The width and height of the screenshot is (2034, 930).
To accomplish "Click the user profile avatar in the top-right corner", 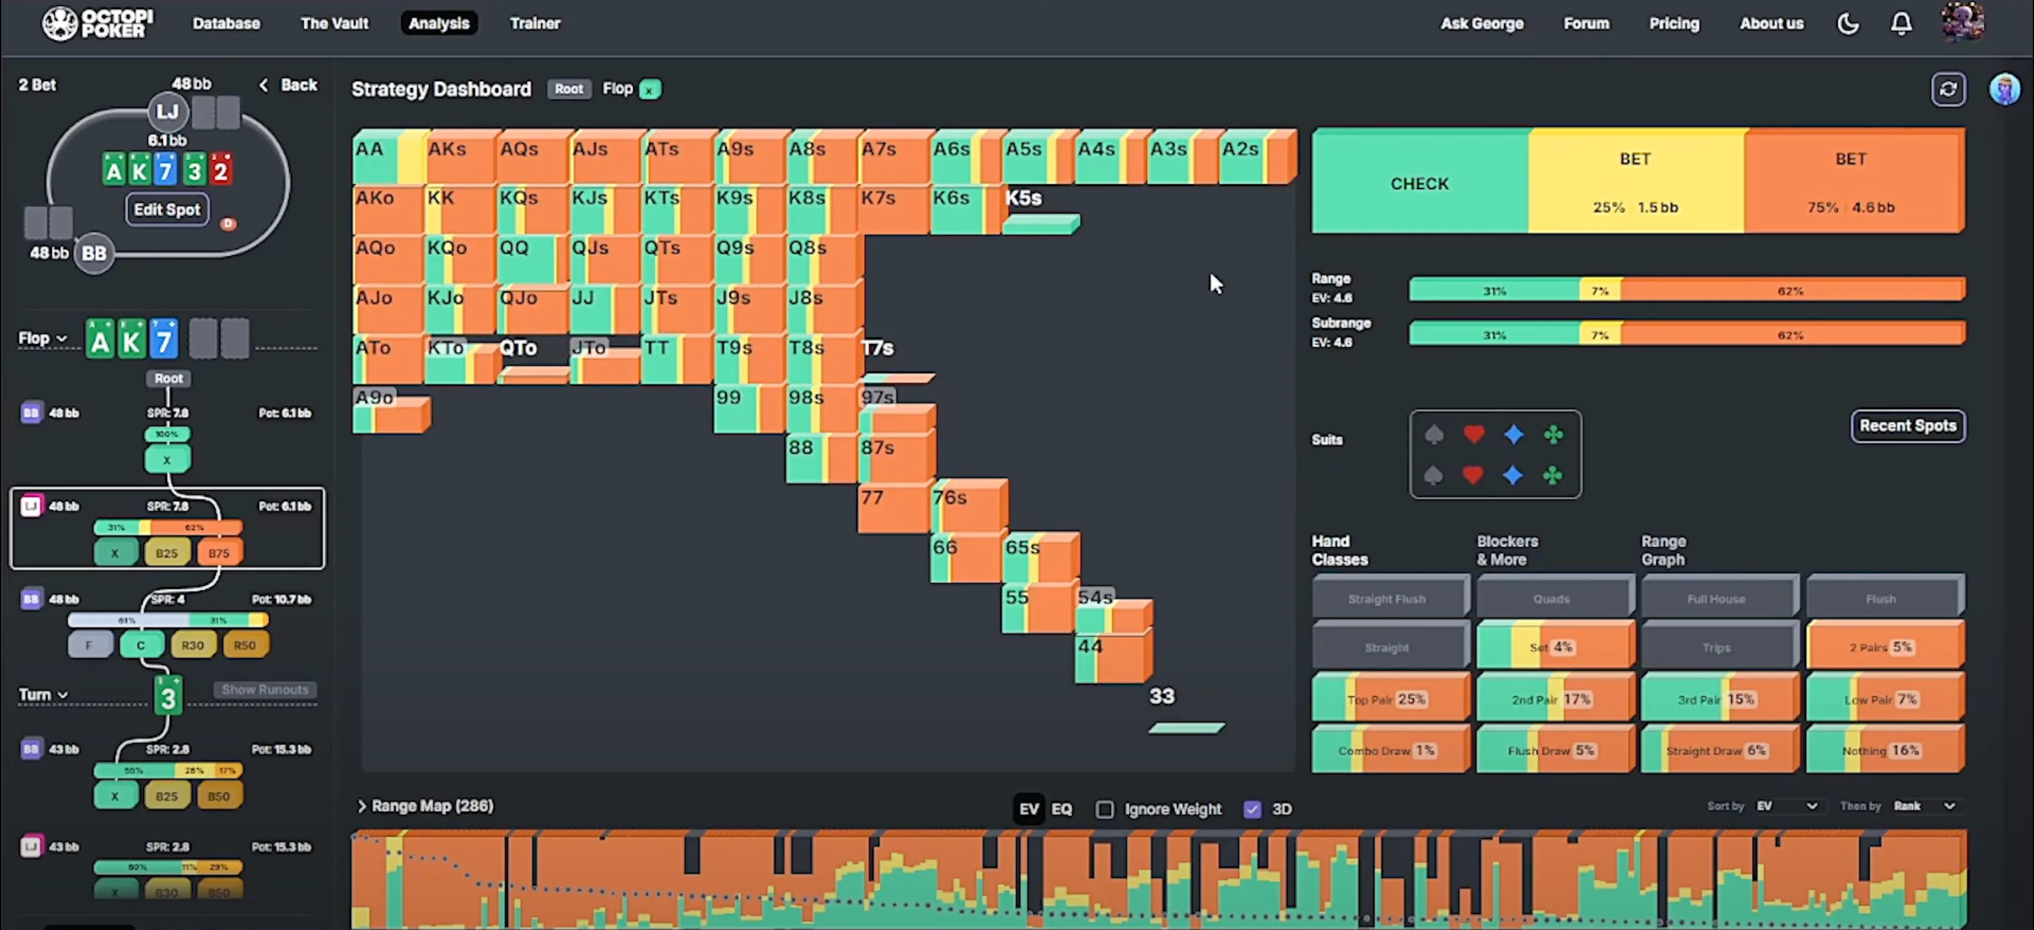I will (1962, 22).
